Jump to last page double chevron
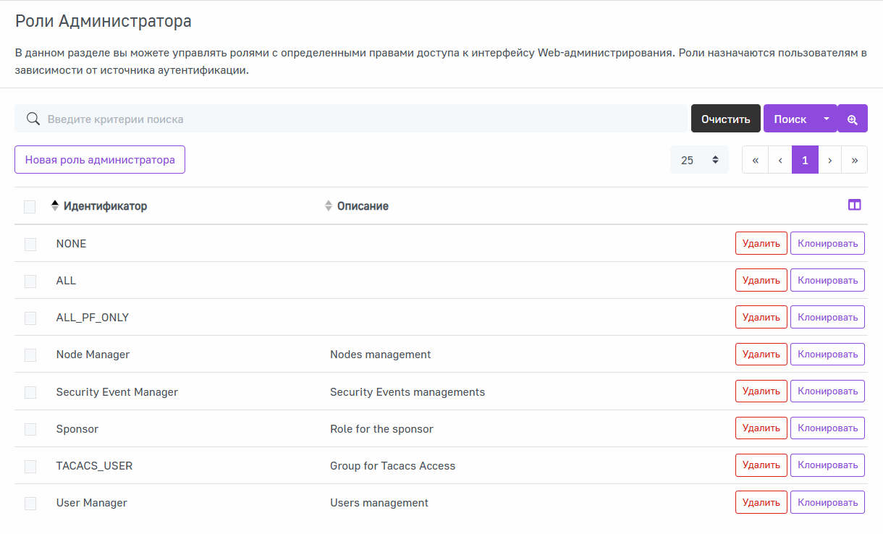883x534 pixels. [x=855, y=160]
